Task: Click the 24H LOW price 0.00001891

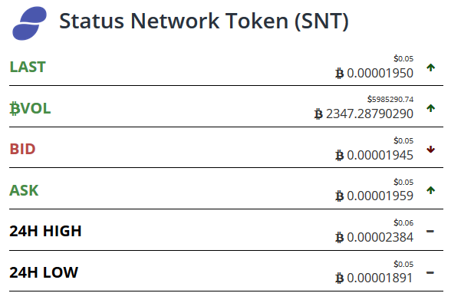Action: pyautogui.click(x=380, y=278)
